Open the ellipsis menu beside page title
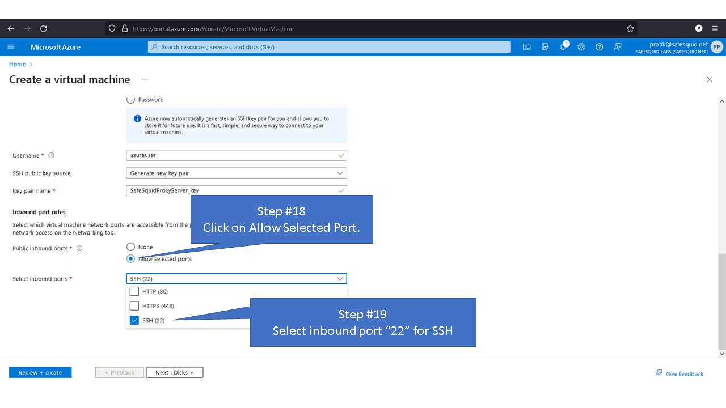 (145, 79)
